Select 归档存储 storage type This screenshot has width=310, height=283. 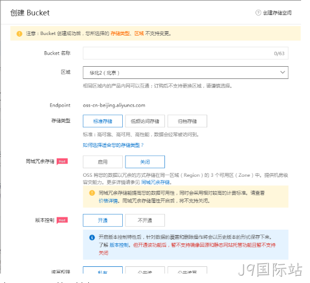tap(187, 121)
